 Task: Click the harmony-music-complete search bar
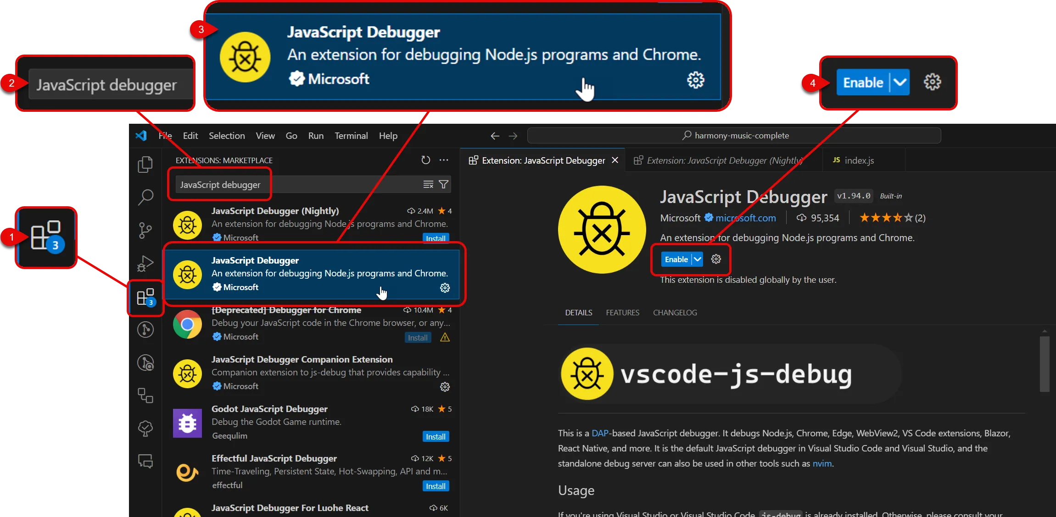click(x=734, y=135)
